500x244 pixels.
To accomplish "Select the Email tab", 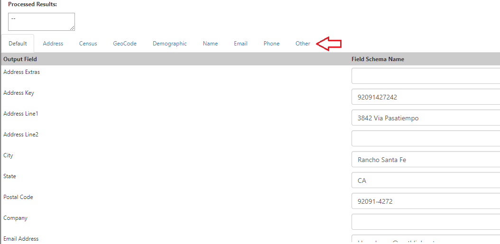I will (241, 44).
